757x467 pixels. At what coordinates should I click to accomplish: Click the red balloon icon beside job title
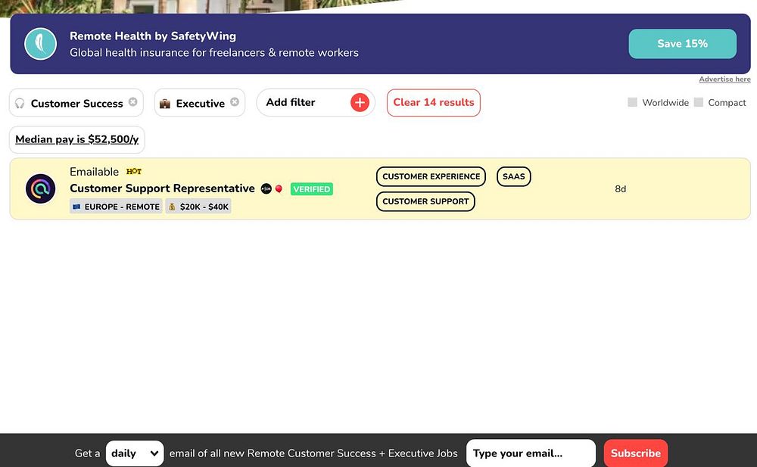(x=279, y=188)
